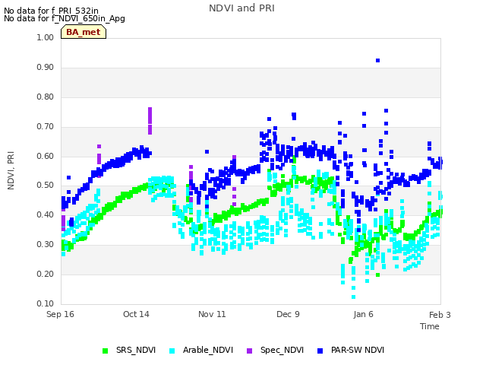This screenshot has height=365, width=486.
Task: Click the blue PAR-SW NDVI legend swatch
Action: pos(320,351)
